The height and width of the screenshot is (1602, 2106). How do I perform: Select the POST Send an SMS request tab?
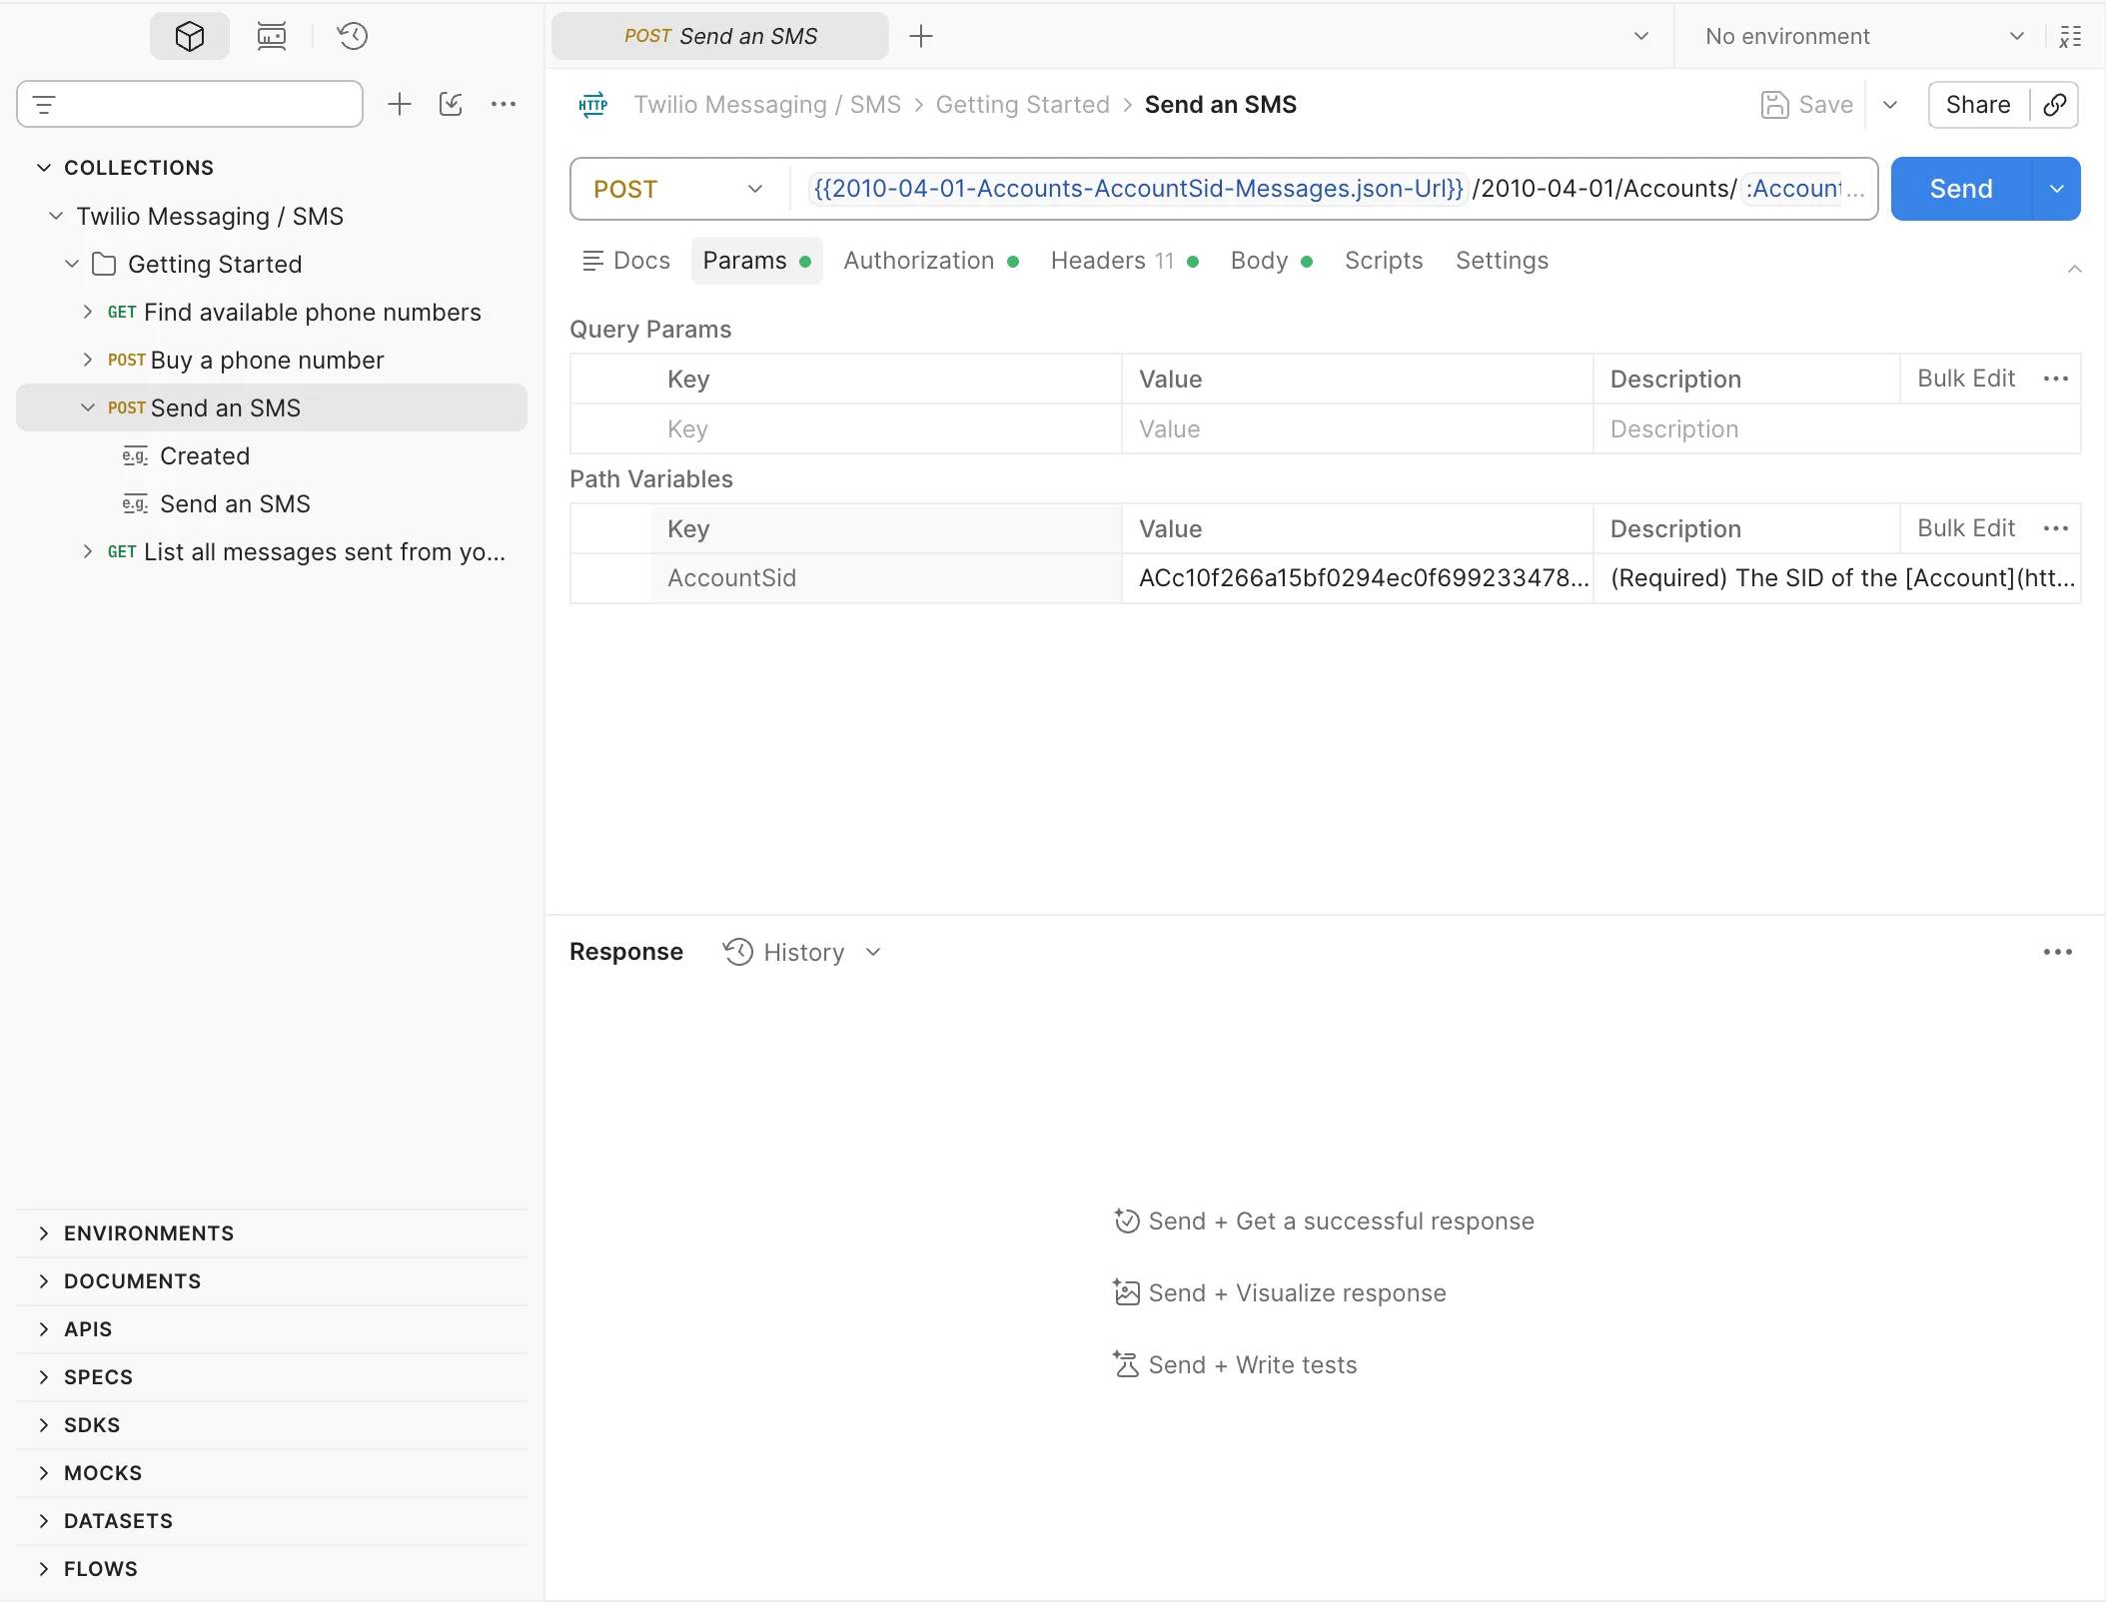tap(720, 37)
